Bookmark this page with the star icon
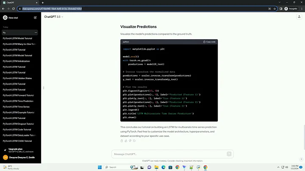The image size is (305, 171). tap(274, 9)
